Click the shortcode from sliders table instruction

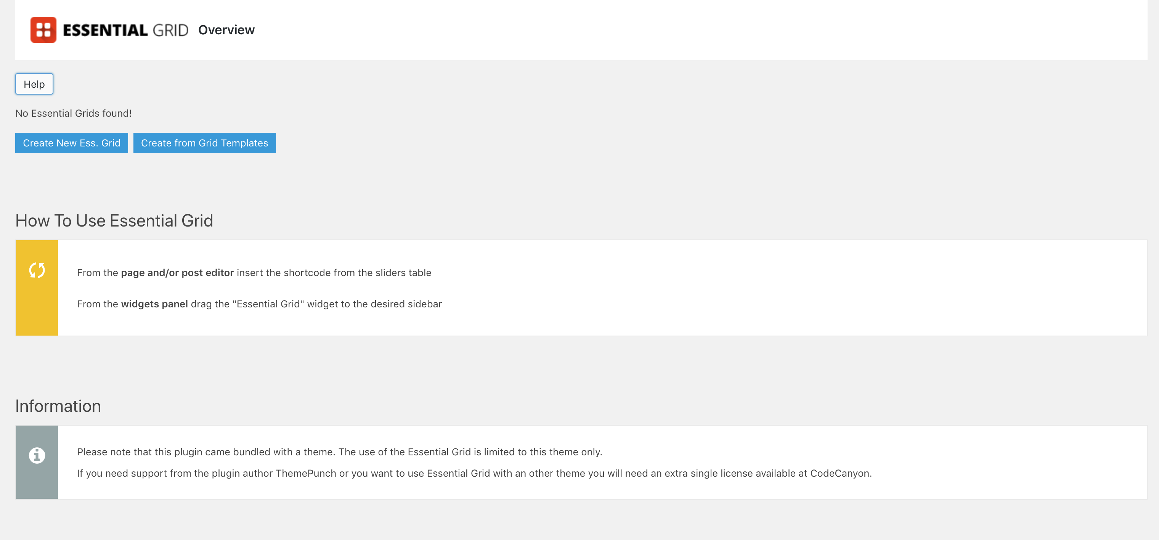click(254, 273)
